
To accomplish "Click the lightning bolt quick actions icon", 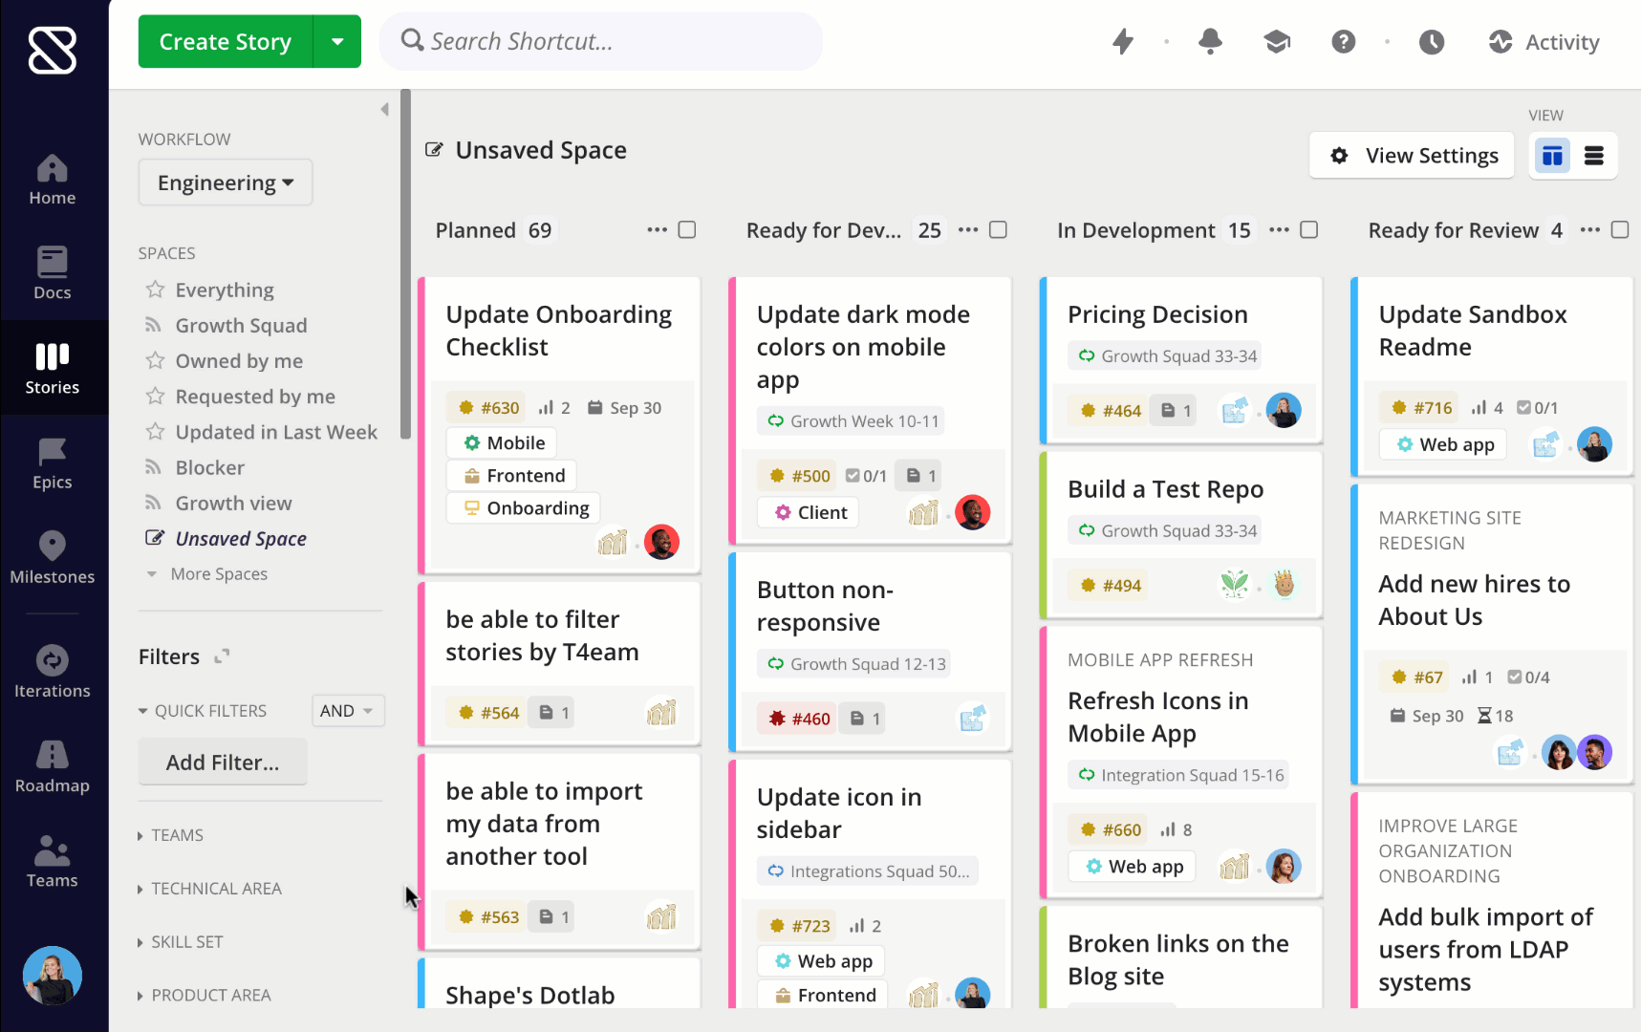I will tap(1123, 42).
